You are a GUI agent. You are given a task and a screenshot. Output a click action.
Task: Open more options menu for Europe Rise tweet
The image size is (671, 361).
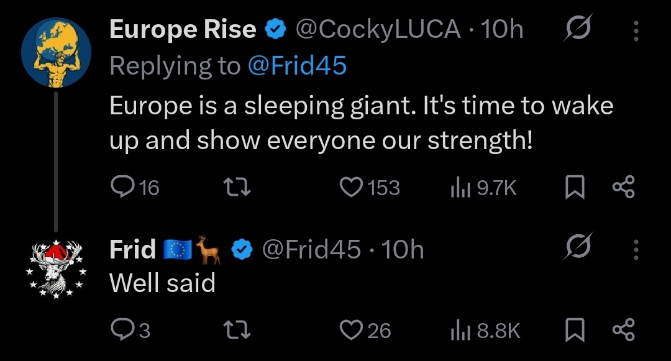636,31
